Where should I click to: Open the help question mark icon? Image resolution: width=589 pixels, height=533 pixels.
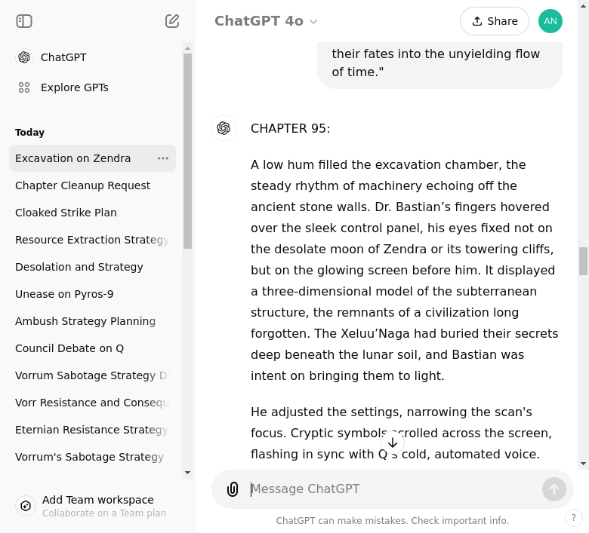(x=574, y=518)
